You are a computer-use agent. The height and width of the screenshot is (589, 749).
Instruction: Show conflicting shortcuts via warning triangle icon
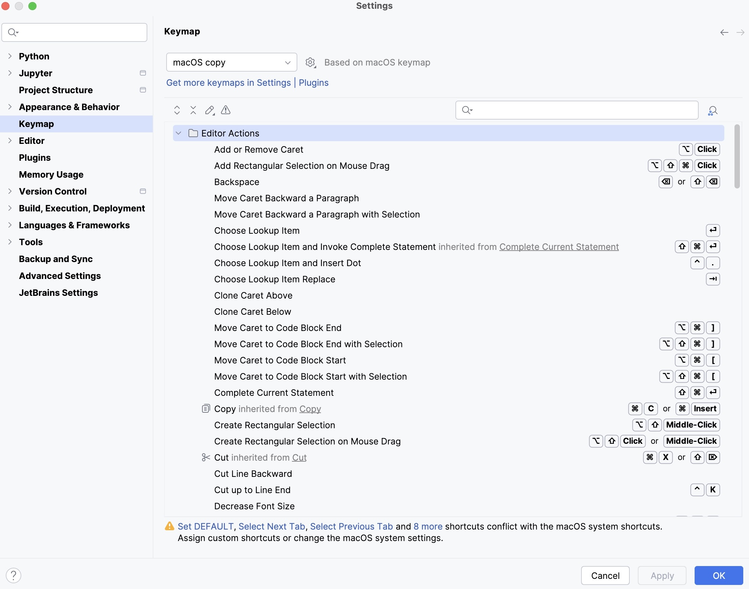225,110
